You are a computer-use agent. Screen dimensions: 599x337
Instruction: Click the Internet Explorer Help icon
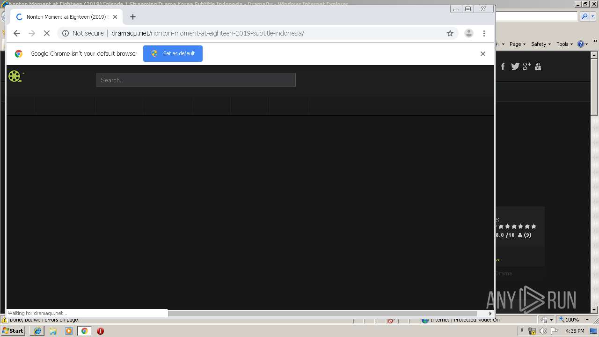pyautogui.click(x=581, y=44)
